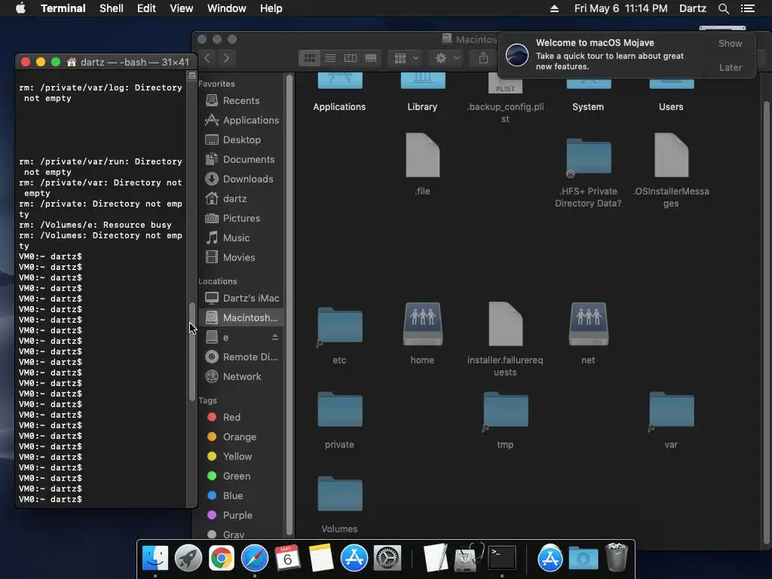Screen dimensions: 772x579
Task: Select dartz home in sidebar
Action: coord(240,198)
